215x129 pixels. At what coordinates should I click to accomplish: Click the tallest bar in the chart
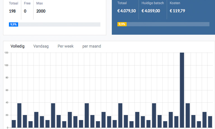click(x=182, y=90)
